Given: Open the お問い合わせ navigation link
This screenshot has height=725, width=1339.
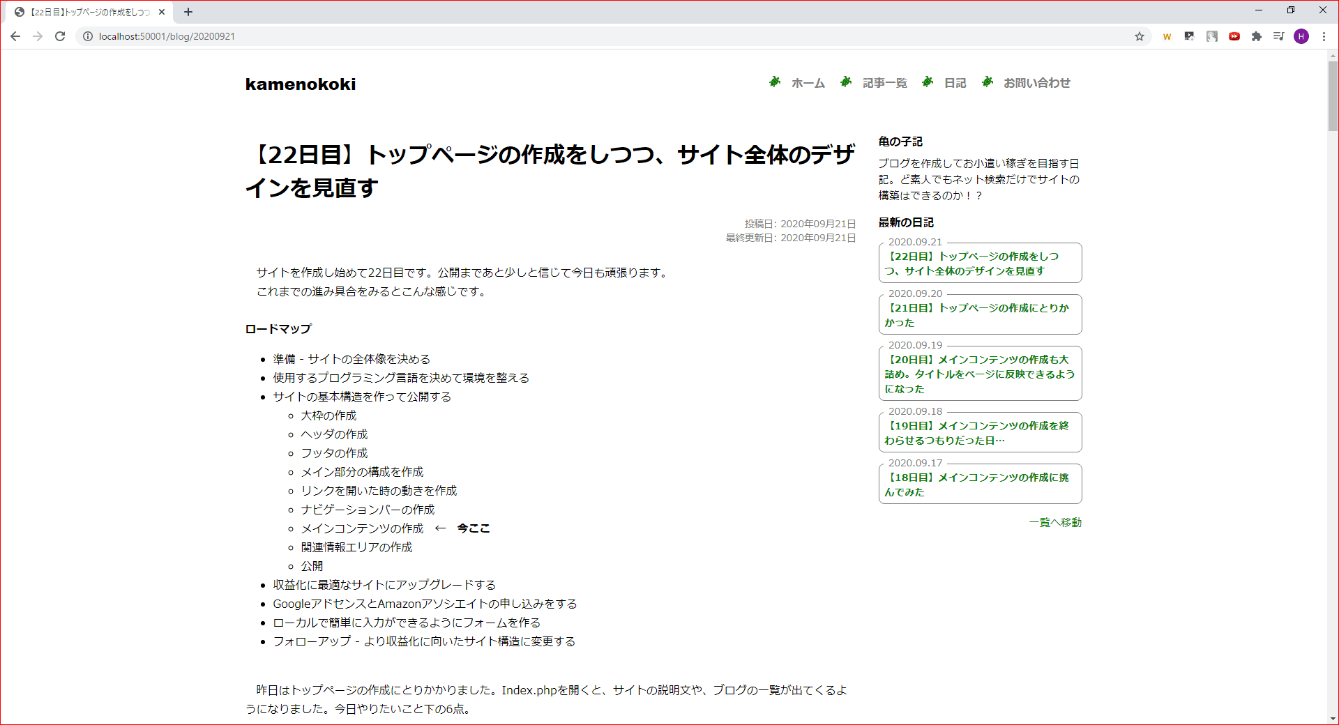Looking at the screenshot, I should click(x=1037, y=82).
